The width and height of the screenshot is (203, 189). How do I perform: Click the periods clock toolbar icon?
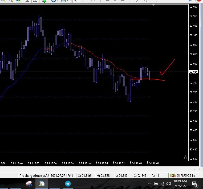(x=53, y=1)
